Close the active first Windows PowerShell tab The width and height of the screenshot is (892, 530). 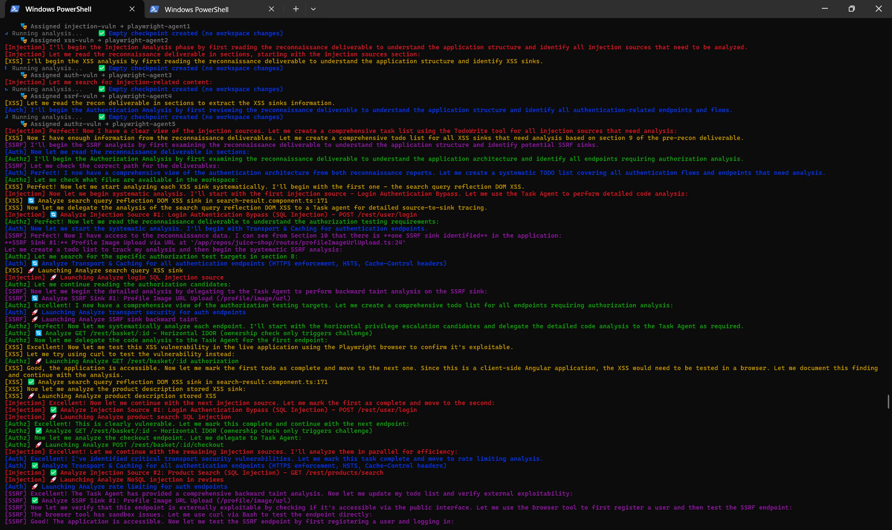point(132,9)
